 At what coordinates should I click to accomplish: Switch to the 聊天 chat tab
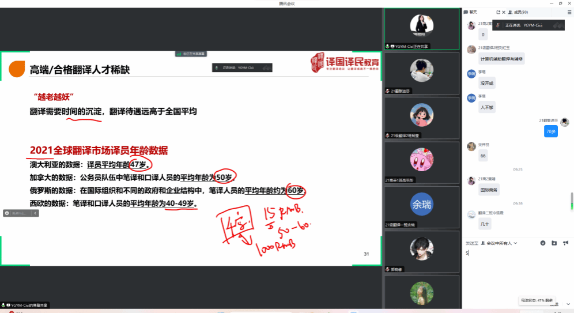[x=470, y=12]
